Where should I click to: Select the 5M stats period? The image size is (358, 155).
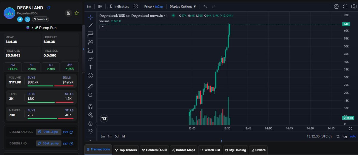pyautogui.click(x=13, y=67)
